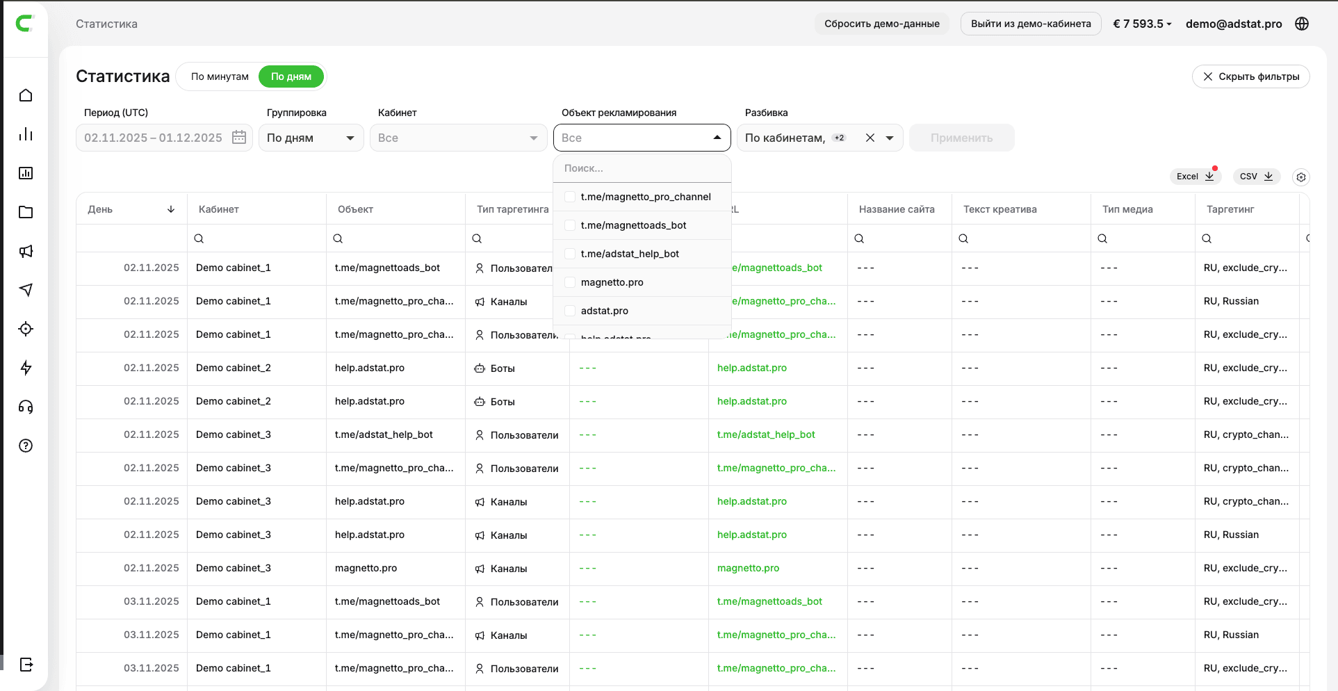This screenshot has width=1338, height=691.
Task: Open the megaphone campaigns icon in sidebar
Action: (26, 251)
